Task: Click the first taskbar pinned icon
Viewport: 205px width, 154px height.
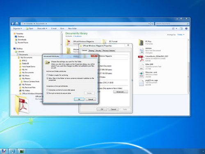Action: [x=4, y=151]
